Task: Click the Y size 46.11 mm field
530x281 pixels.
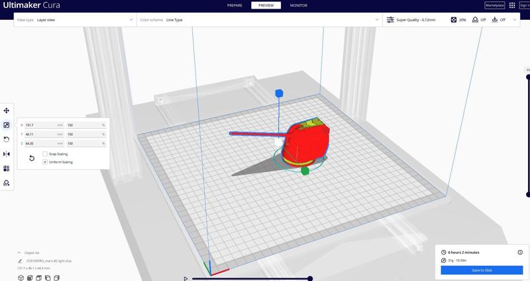Action: coord(44,134)
